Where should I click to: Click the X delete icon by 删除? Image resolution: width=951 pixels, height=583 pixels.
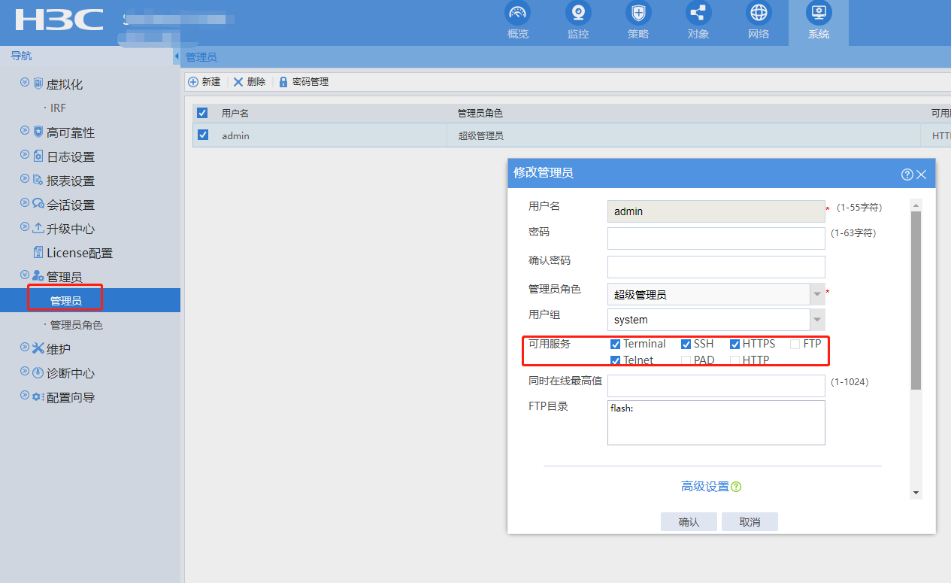coord(238,82)
